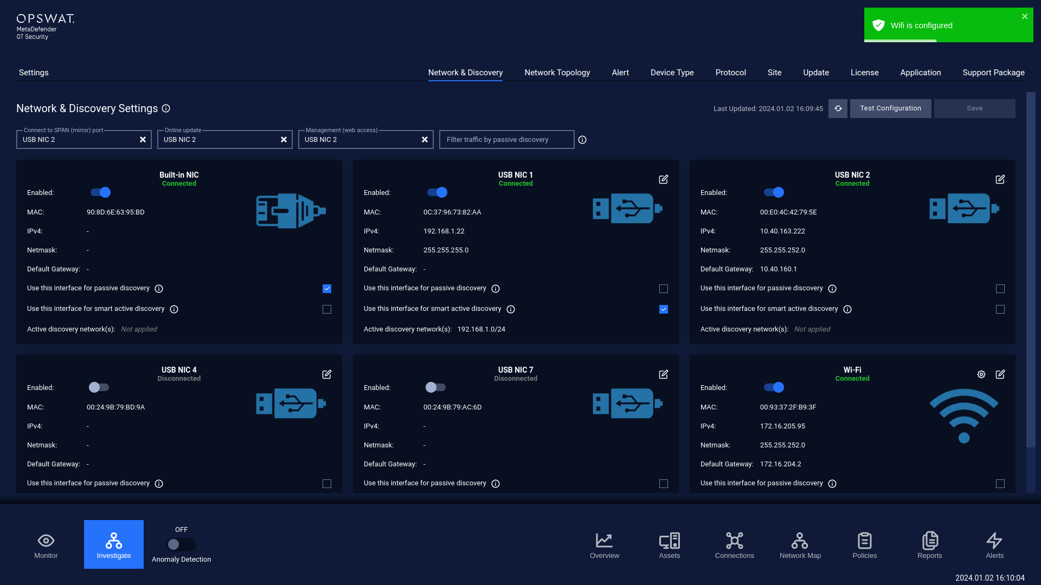Screen dimensions: 1041x585
Task: Click the vertical scrollbar on the right
Action: pyautogui.click(x=1031, y=270)
